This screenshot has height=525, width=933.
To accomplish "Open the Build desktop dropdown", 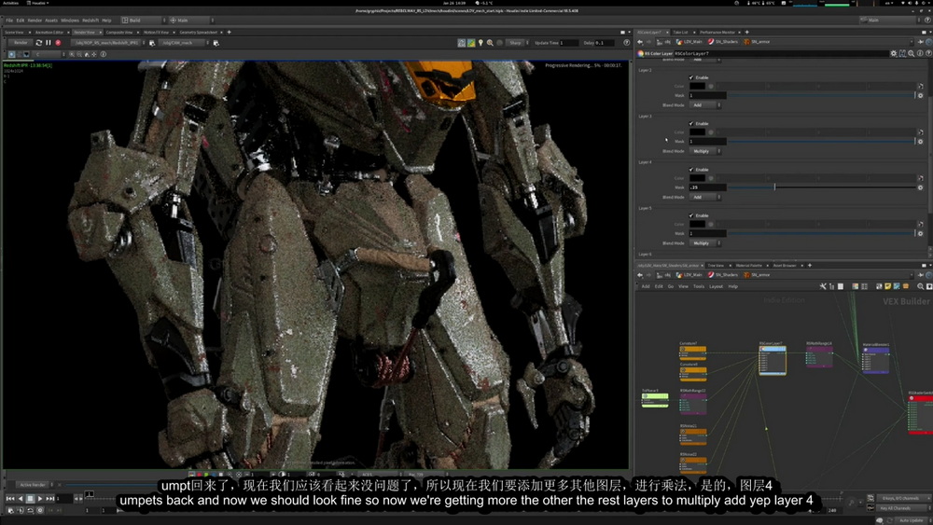I will click(x=143, y=21).
